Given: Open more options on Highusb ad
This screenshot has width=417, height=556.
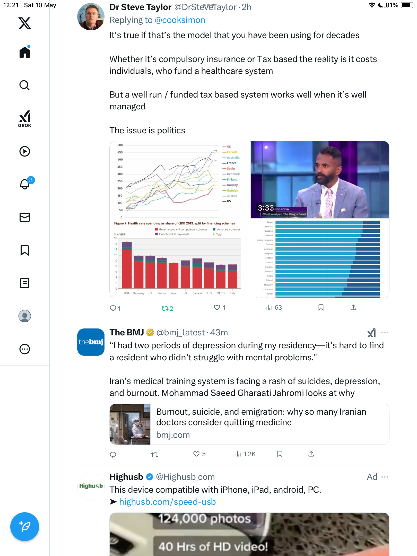Looking at the screenshot, I should pos(385,477).
